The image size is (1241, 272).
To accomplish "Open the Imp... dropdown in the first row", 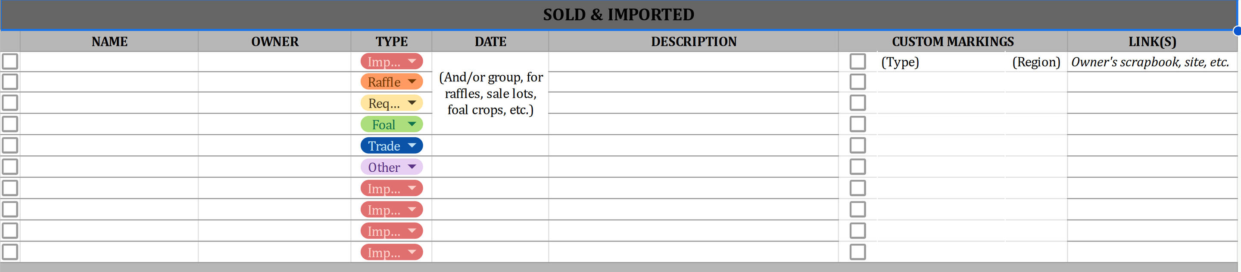I will click(412, 62).
